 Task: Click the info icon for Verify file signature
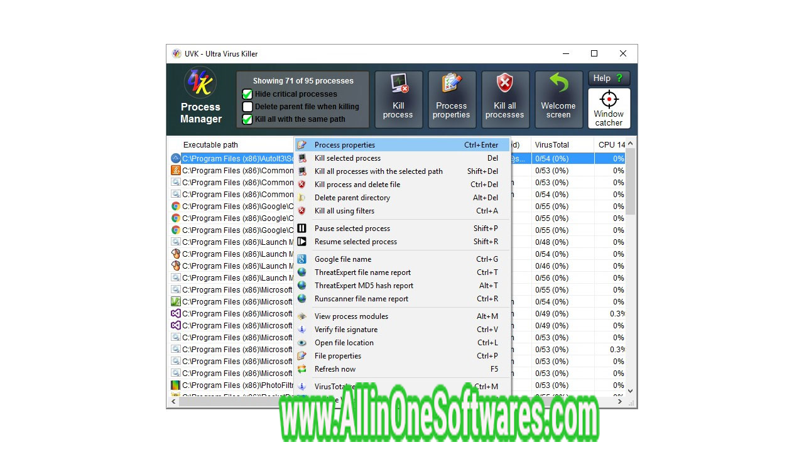(302, 330)
